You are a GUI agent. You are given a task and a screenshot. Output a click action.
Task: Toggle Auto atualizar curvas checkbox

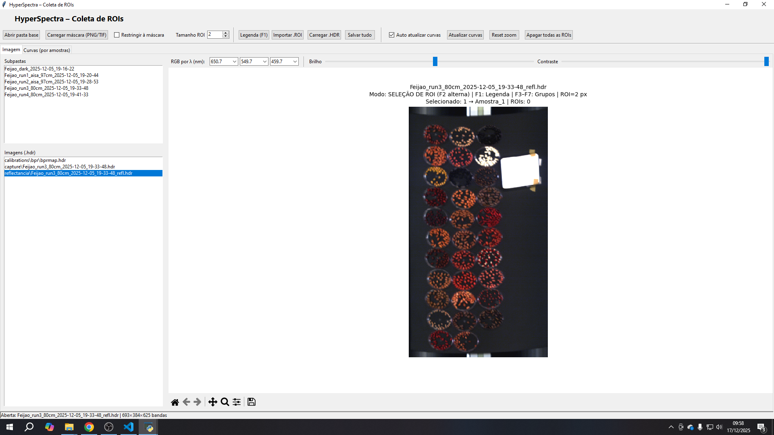click(391, 35)
